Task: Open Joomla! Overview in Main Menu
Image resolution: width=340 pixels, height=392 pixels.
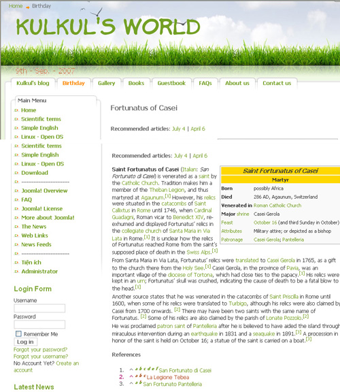Action: pyautogui.click(x=44, y=191)
